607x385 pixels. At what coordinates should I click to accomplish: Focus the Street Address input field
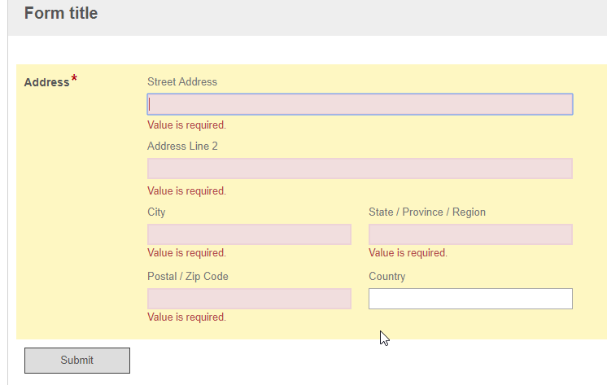pyautogui.click(x=360, y=104)
